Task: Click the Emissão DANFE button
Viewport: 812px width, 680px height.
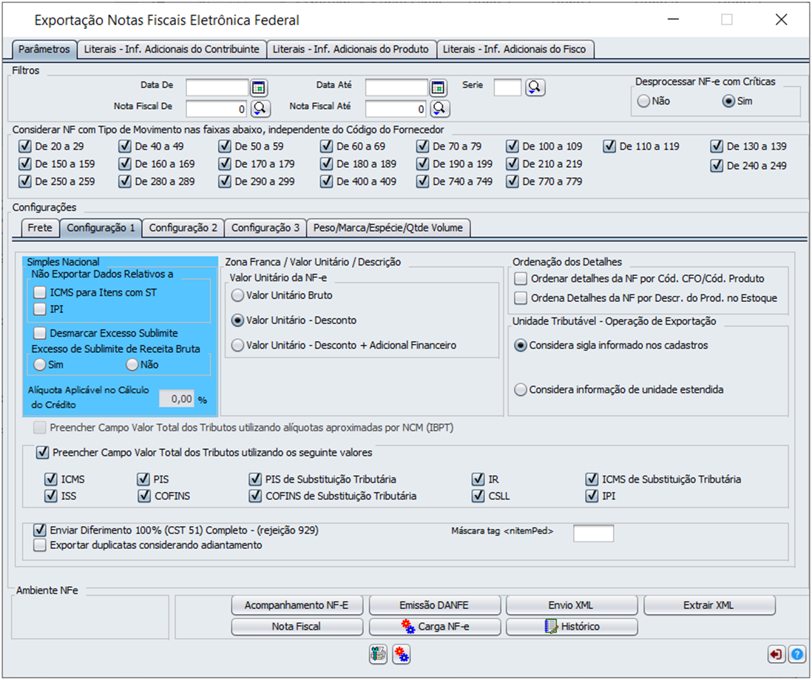Action: [434, 605]
